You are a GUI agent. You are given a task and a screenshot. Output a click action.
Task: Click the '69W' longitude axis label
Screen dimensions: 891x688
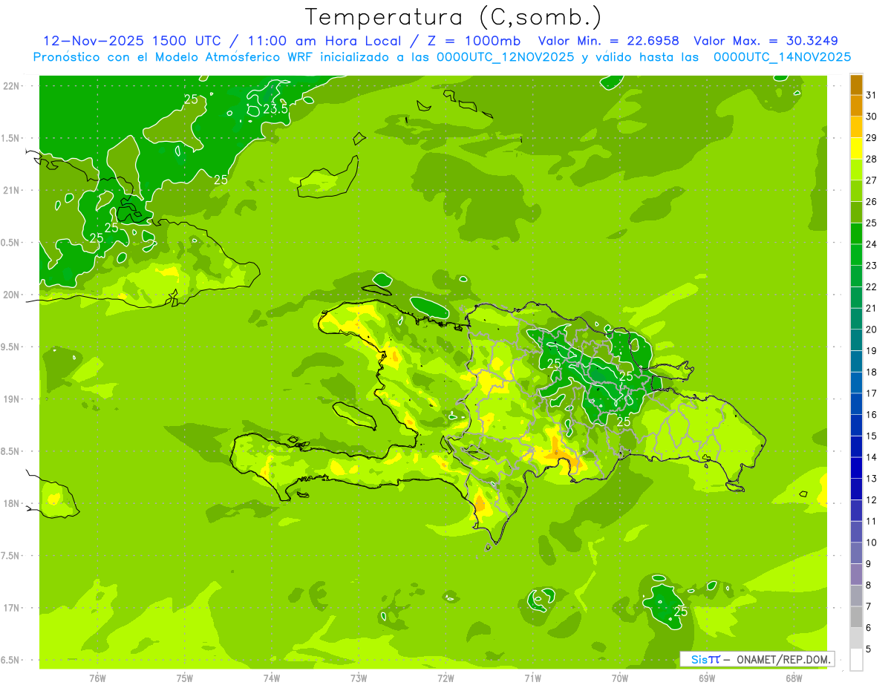click(x=707, y=678)
